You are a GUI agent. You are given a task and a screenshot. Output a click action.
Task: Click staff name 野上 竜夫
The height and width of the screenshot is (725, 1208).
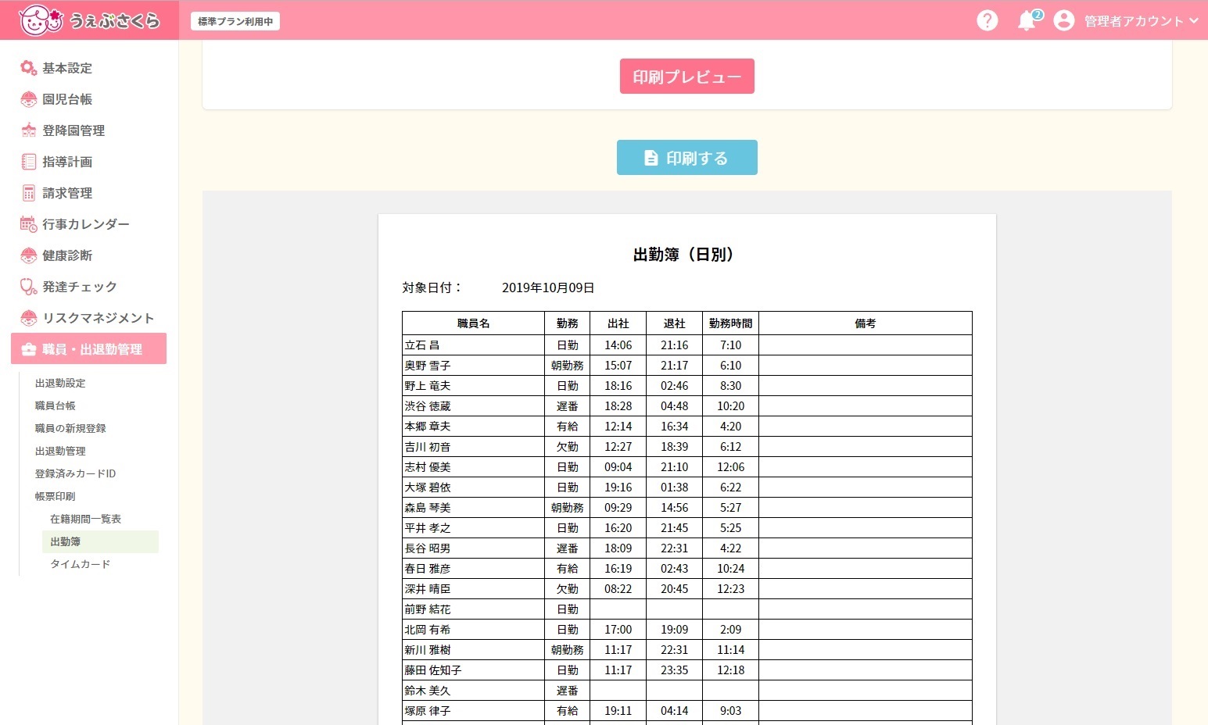point(428,386)
